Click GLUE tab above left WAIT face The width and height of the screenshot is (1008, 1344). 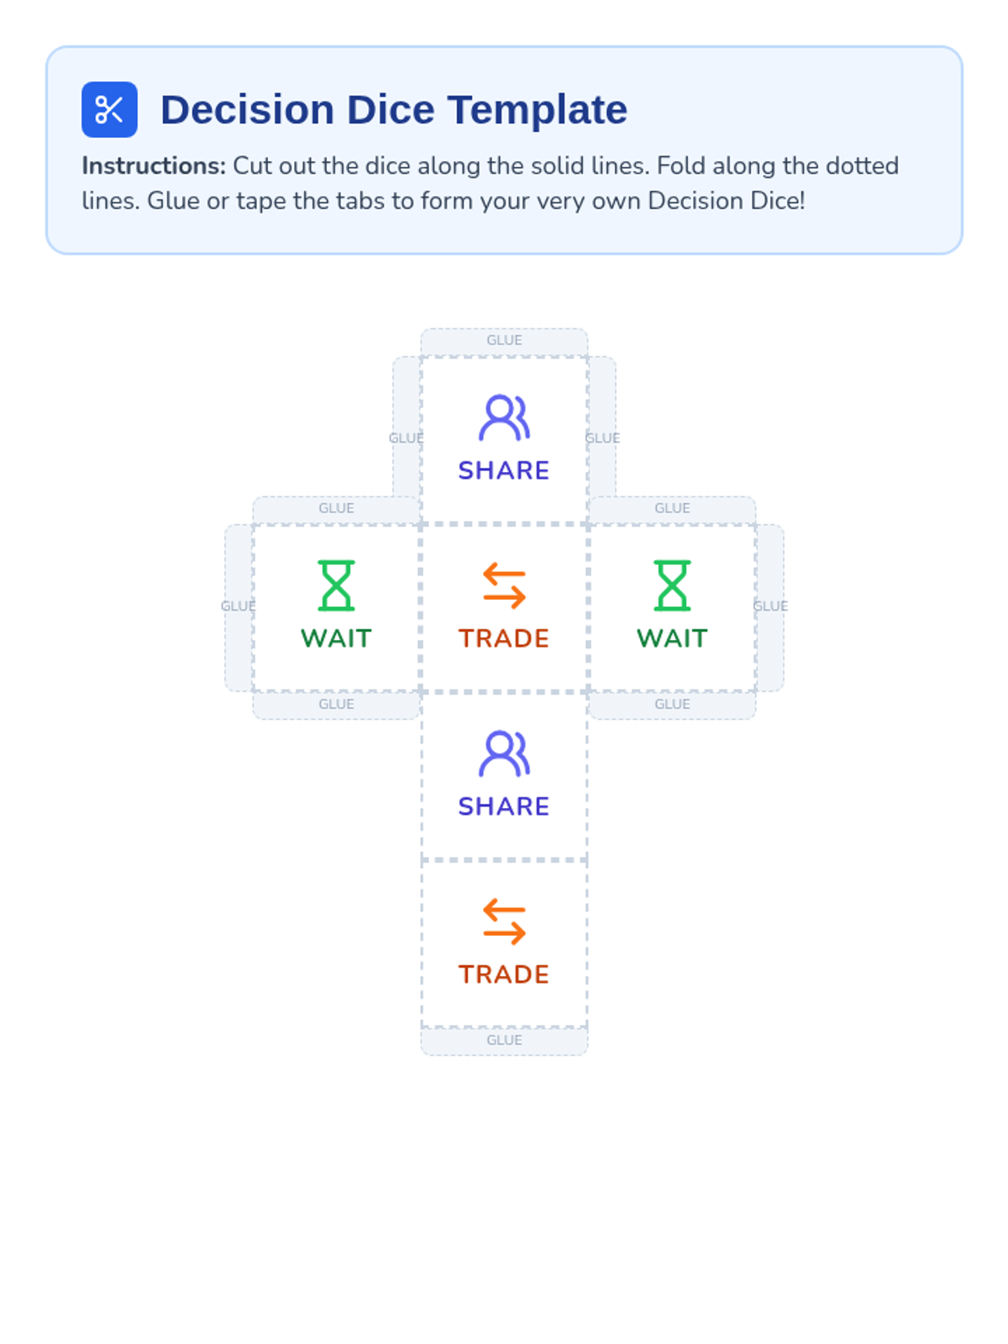click(336, 509)
